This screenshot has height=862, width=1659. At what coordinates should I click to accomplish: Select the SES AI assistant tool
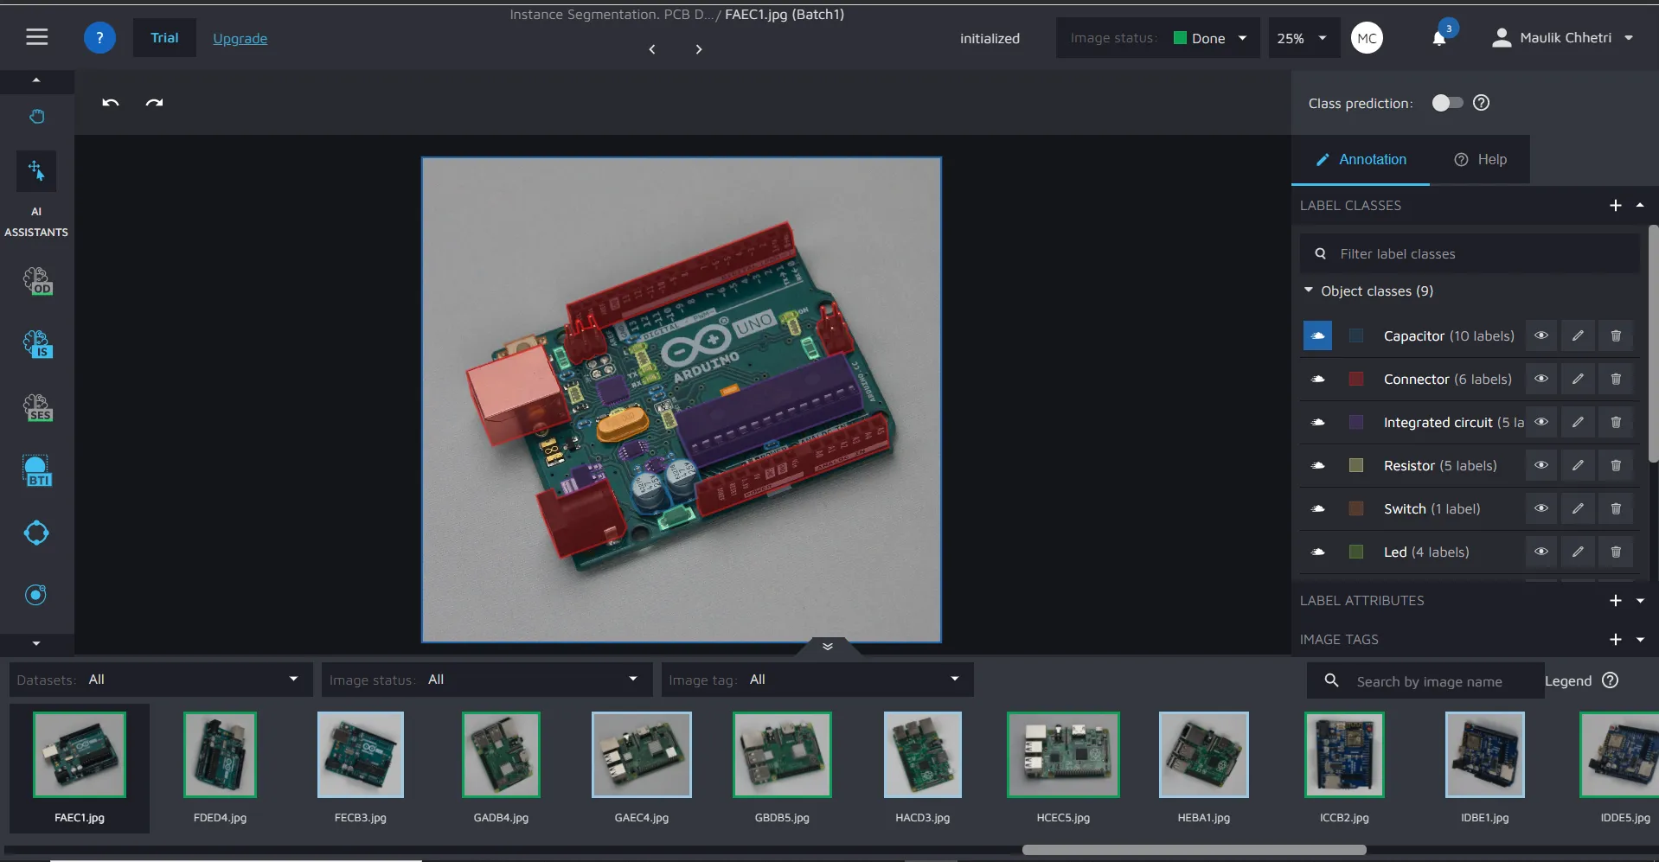37,407
